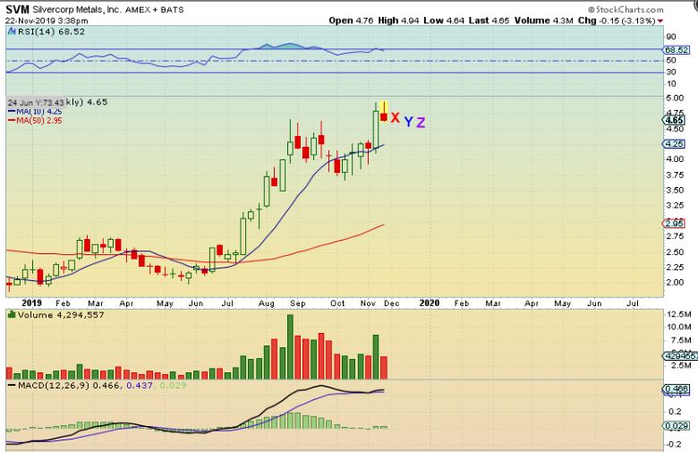The height and width of the screenshot is (452, 698).
Task: Click the Open 4.76 quote value
Action: tap(351, 21)
